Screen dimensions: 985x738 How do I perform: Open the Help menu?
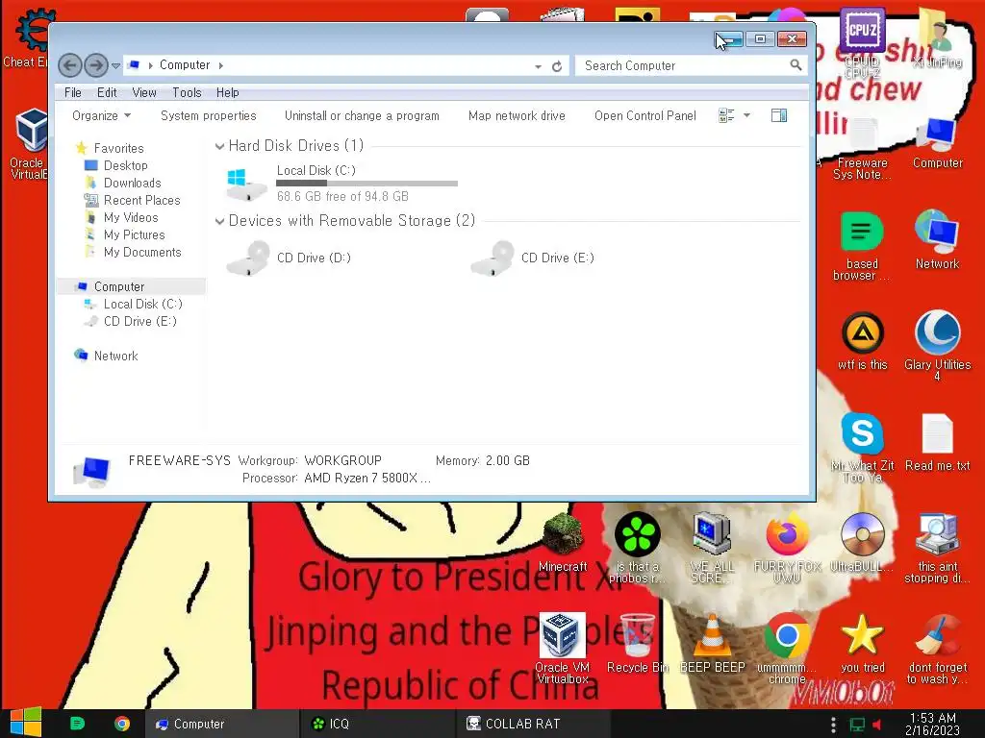click(x=227, y=93)
